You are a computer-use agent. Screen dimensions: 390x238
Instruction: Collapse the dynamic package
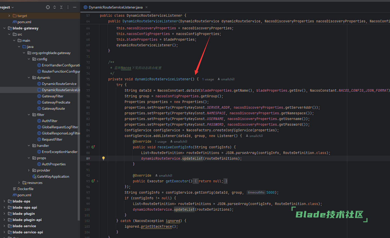pyautogui.click(x=29, y=78)
